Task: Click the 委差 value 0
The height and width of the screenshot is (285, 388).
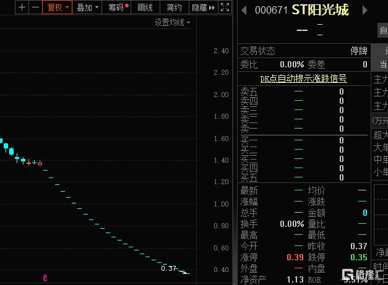Action: click(x=365, y=64)
